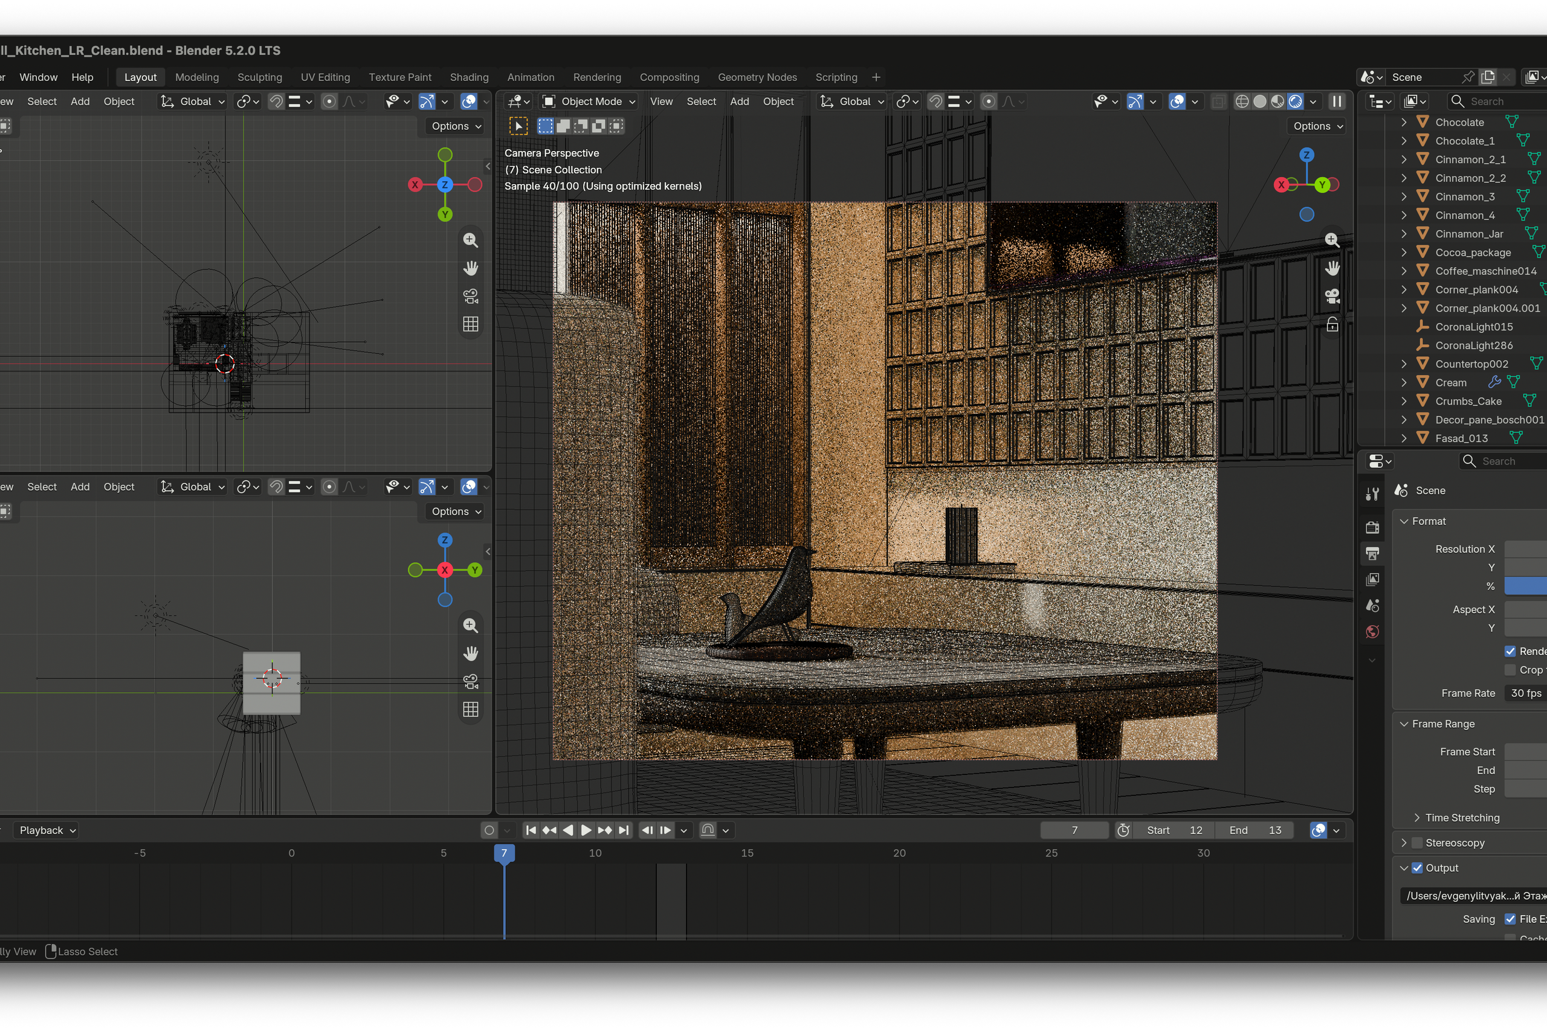
Task: Click the output file path field
Action: (x=1474, y=896)
